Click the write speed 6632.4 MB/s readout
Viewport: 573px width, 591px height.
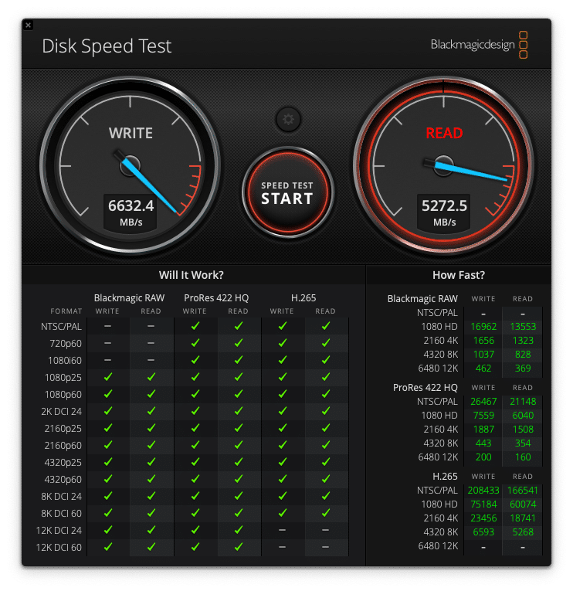(131, 212)
